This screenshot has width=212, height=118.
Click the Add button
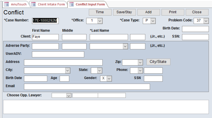pos(148,12)
